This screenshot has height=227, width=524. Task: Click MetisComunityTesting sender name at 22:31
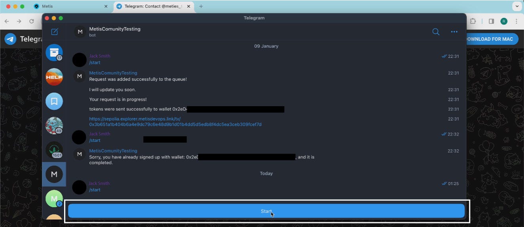tap(113, 73)
